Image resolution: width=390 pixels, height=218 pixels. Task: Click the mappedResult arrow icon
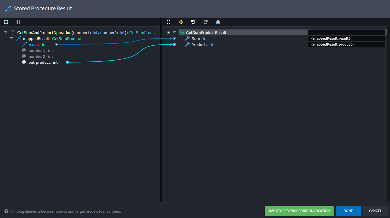18,39
